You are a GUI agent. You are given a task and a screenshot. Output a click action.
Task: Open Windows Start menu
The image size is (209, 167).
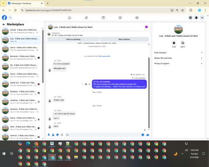pyautogui.click(x=4, y=154)
